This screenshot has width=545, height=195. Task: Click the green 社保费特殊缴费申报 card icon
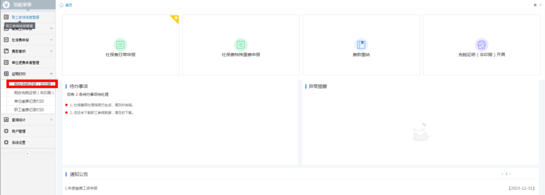(241, 44)
